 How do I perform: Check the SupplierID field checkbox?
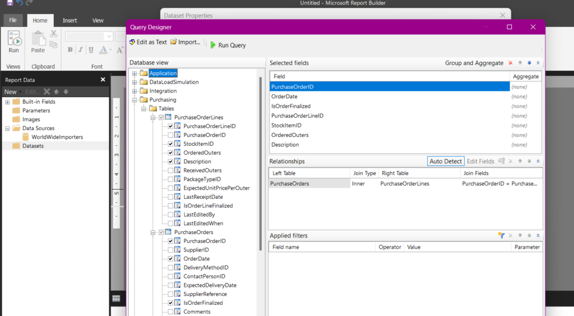170,250
